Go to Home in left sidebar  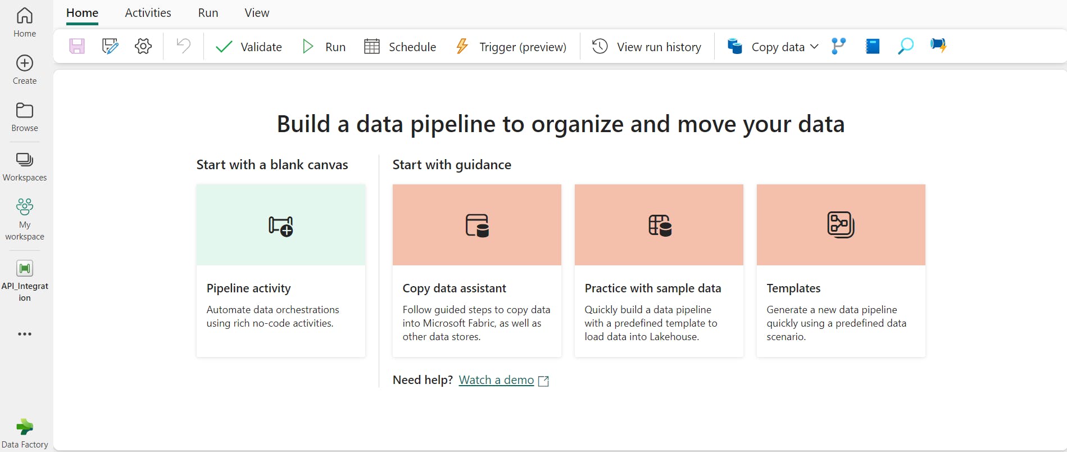tap(25, 22)
